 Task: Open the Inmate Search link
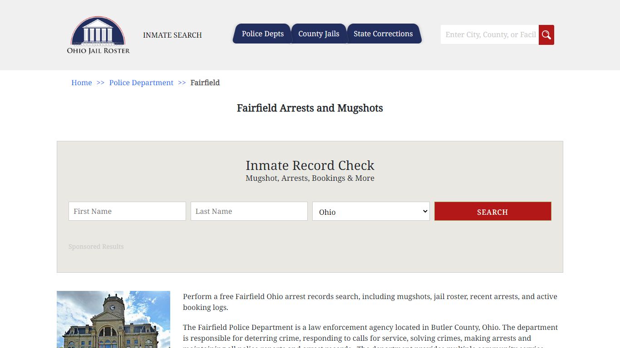click(172, 35)
